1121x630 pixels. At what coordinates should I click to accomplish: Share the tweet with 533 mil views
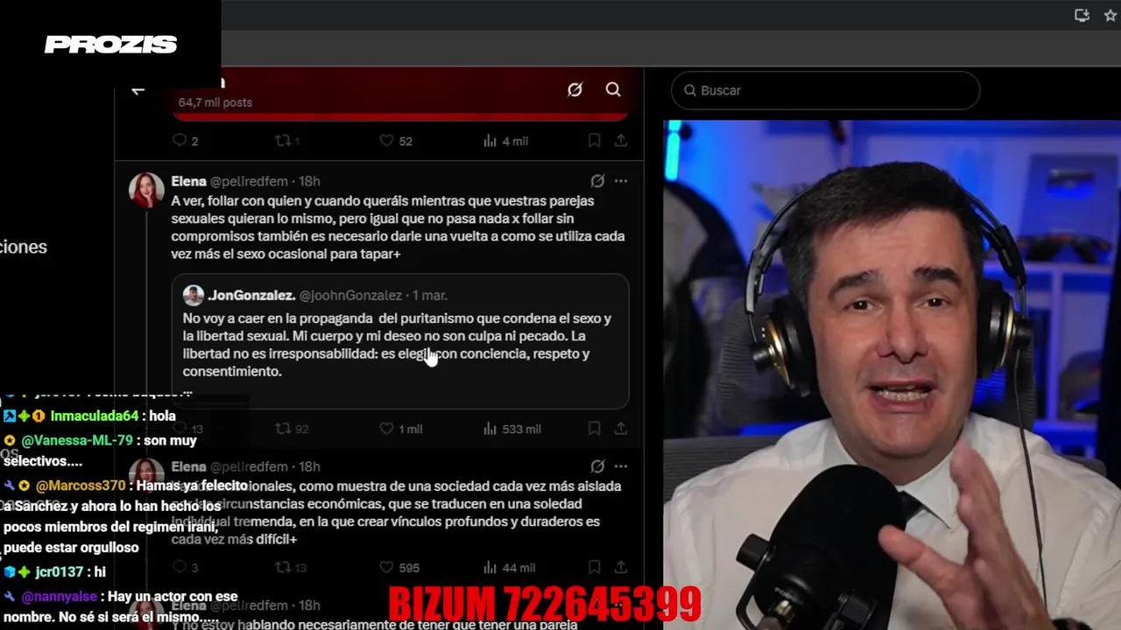pyautogui.click(x=620, y=429)
